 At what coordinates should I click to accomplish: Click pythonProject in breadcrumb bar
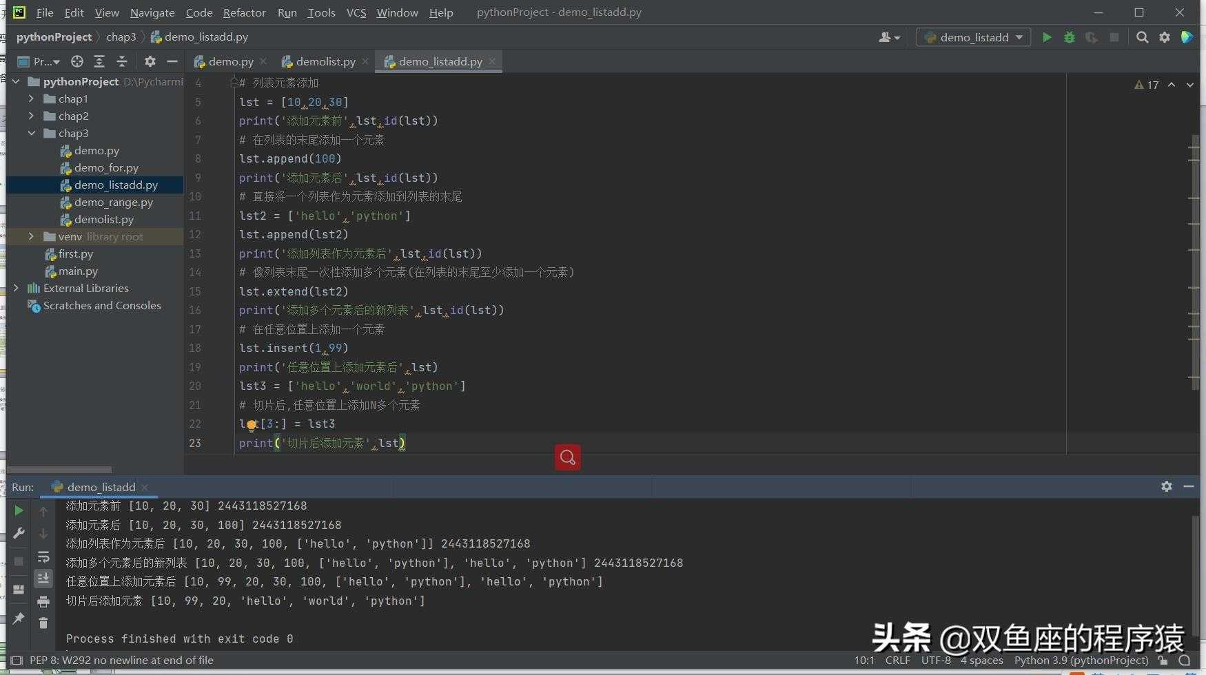pyautogui.click(x=54, y=37)
